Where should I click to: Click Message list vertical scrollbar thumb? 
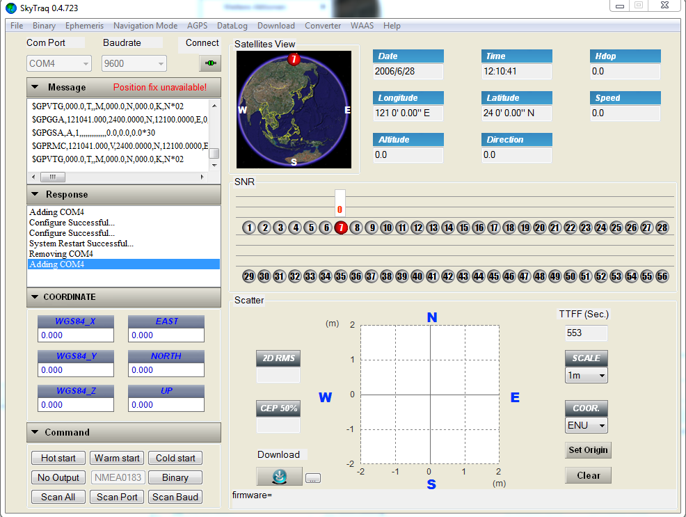[x=214, y=154]
